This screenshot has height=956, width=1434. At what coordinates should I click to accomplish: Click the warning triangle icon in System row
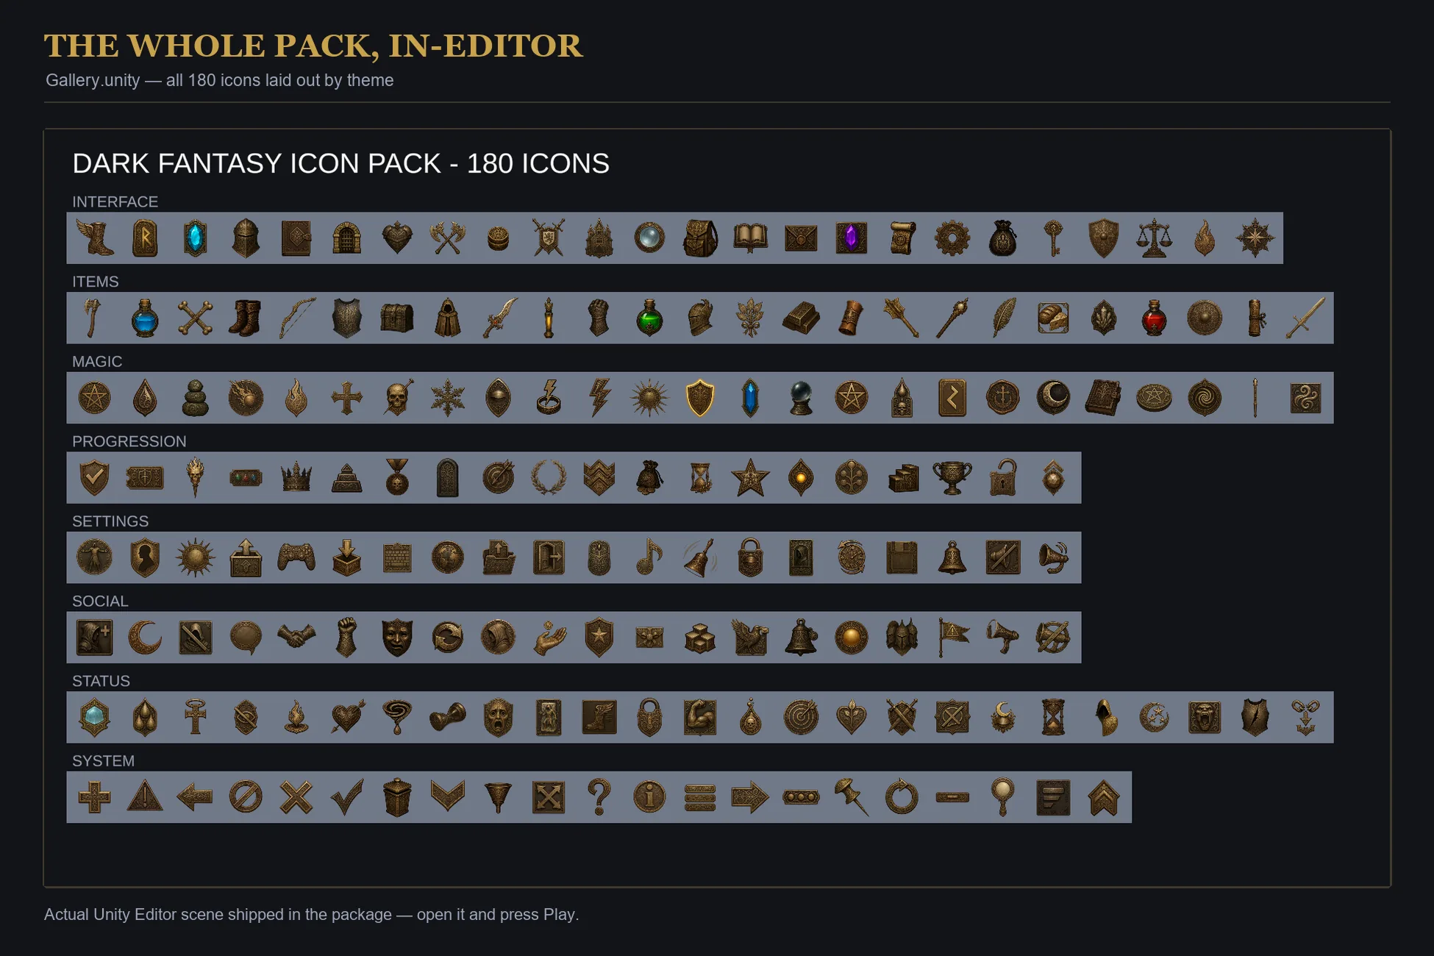click(145, 797)
